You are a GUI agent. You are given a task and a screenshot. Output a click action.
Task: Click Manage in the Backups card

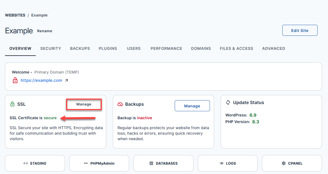(x=192, y=106)
